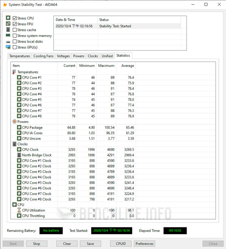The height and width of the screenshot is (249, 226).
Task: Enable Stress GPU(s) checkbox
Action: tap(15, 47)
